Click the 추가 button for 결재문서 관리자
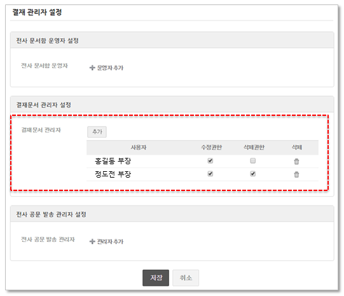This screenshot has height=296, width=344. 97,132
